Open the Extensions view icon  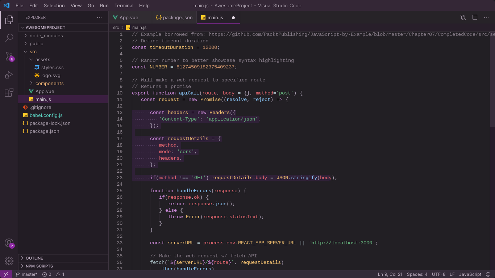(9, 93)
